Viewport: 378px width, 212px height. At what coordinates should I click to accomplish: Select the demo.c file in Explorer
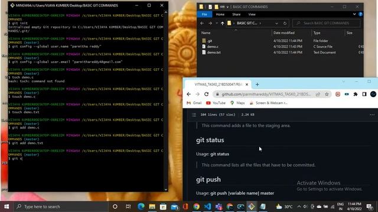(x=213, y=47)
